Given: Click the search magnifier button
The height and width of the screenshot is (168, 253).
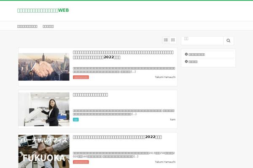Looking at the screenshot, I should (x=228, y=41).
